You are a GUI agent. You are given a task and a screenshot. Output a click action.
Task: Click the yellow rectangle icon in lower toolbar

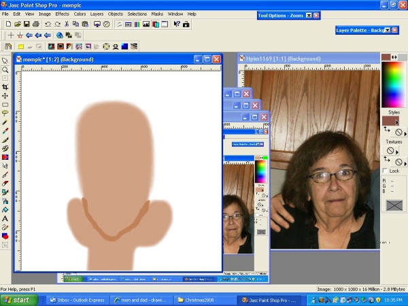click(x=20, y=46)
